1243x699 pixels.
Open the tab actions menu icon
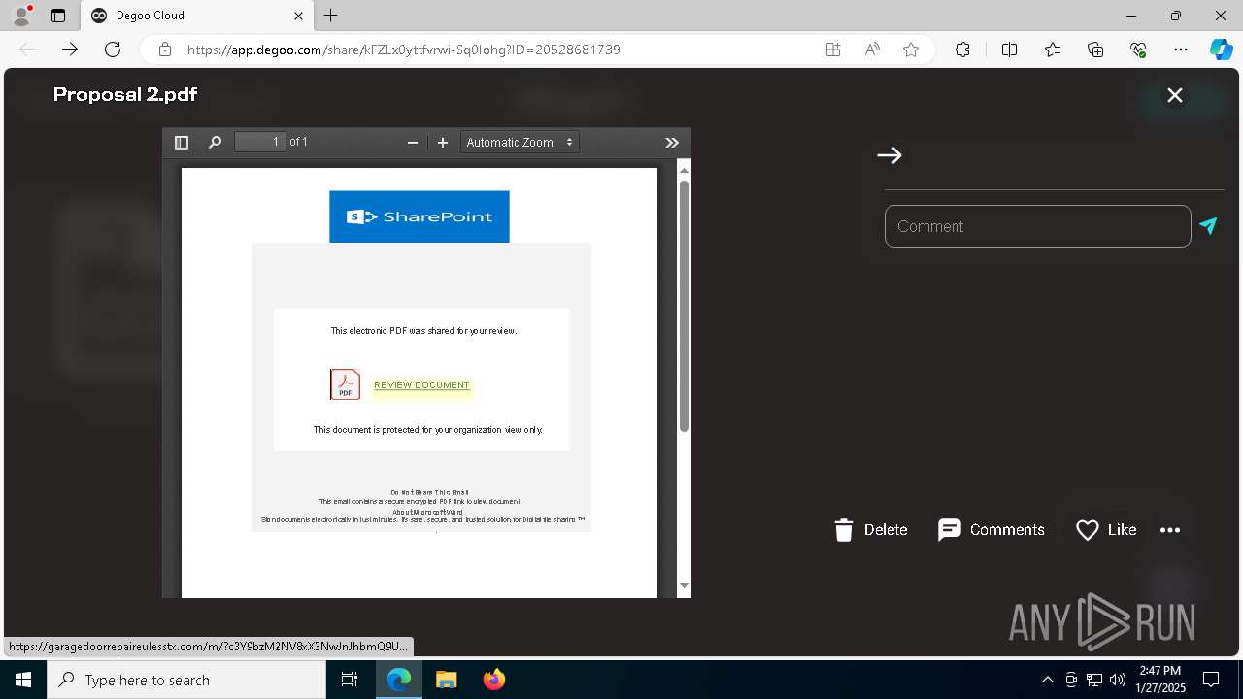point(58,16)
